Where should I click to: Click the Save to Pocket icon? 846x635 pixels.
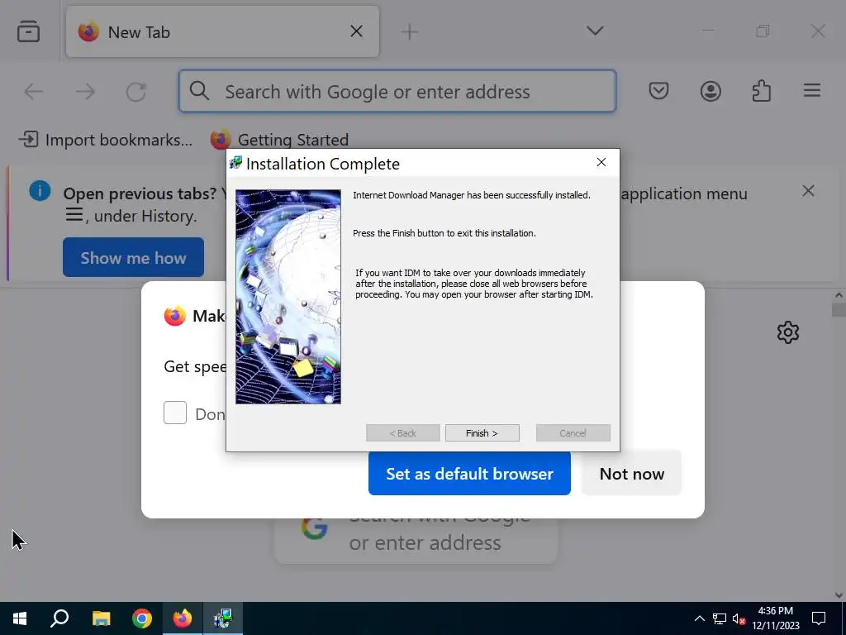pos(658,90)
